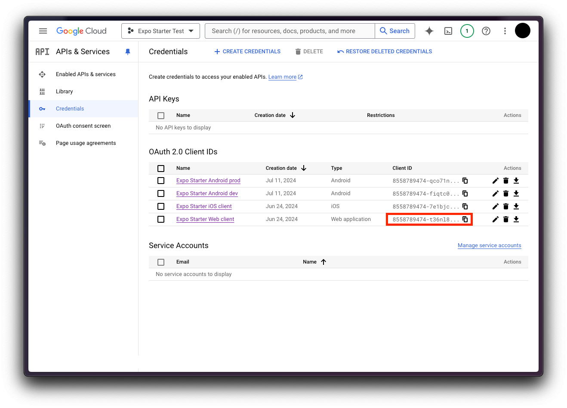Delete Expo Starter iOS client credential

pyautogui.click(x=506, y=206)
